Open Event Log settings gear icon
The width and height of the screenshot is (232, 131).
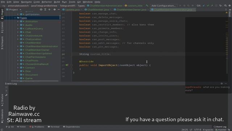point(221,83)
